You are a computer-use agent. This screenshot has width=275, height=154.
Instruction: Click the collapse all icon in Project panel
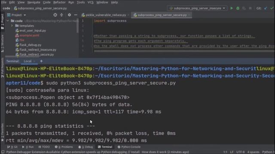pos(61,15)
